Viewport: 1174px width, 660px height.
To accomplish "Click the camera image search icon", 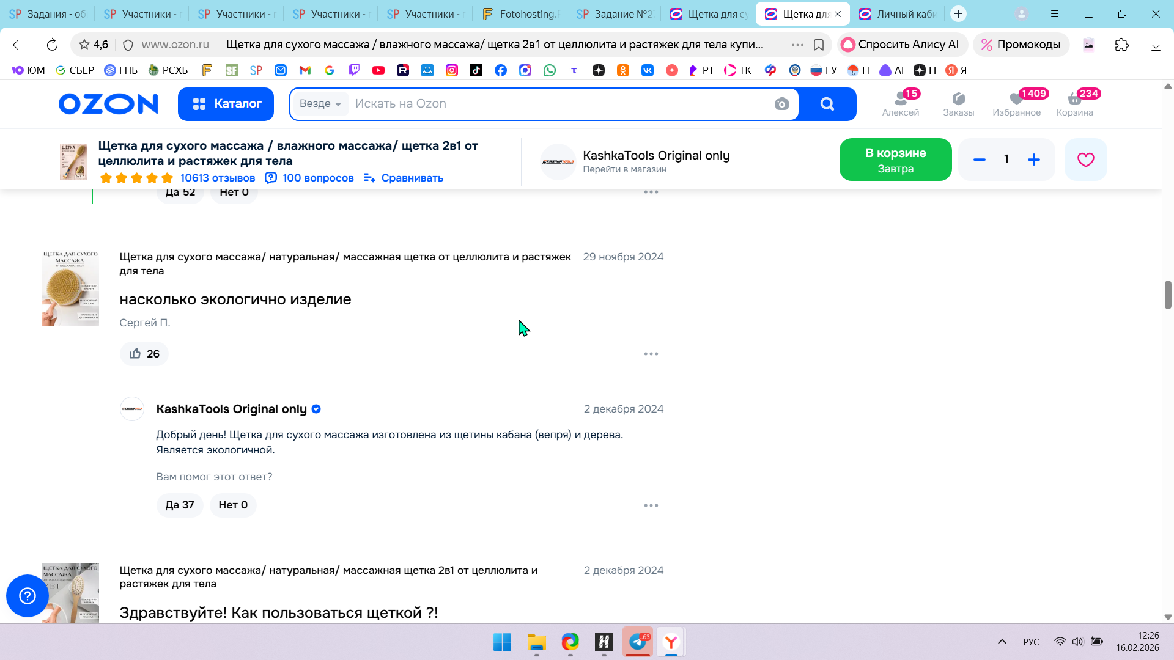I will pyautogui.click(x=781, y=104).
